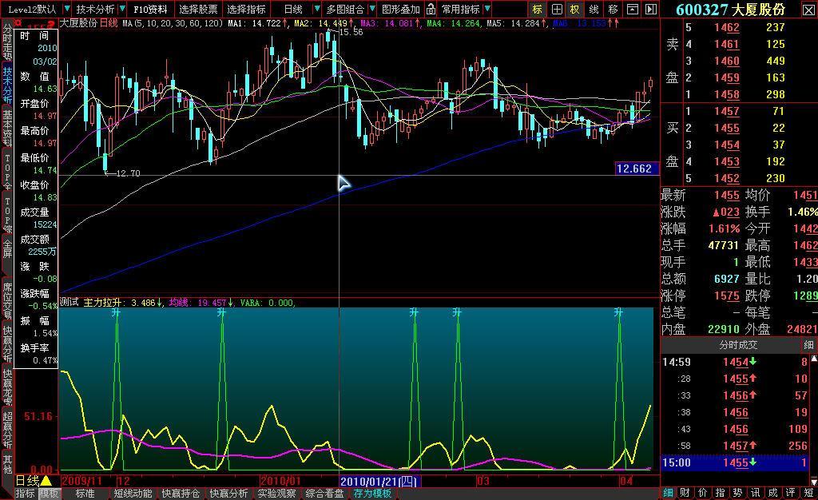Click the 存为模板 button
Image resolution: width=818 pixels, height=500 pixels.
pyautogui.click(x=372, y=494)
